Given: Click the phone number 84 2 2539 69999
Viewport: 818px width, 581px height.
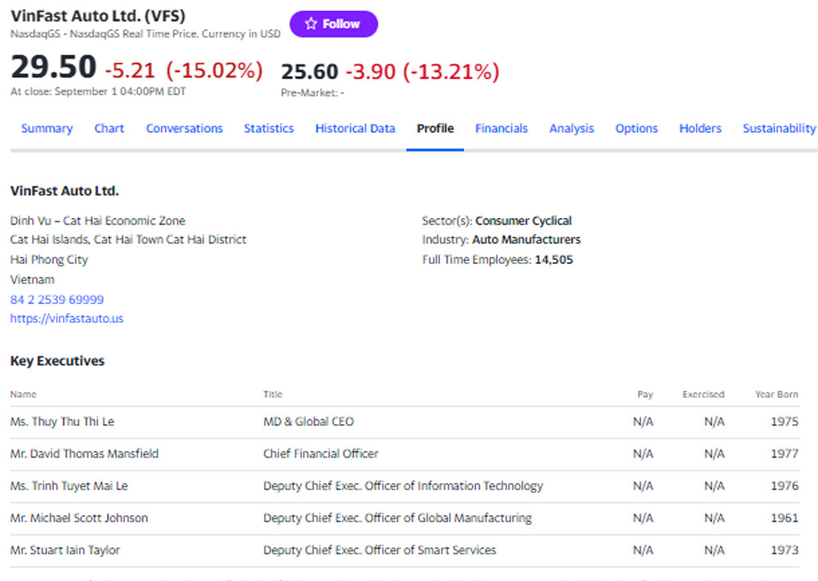Looking at the screenshot, I should pos(57,300).
